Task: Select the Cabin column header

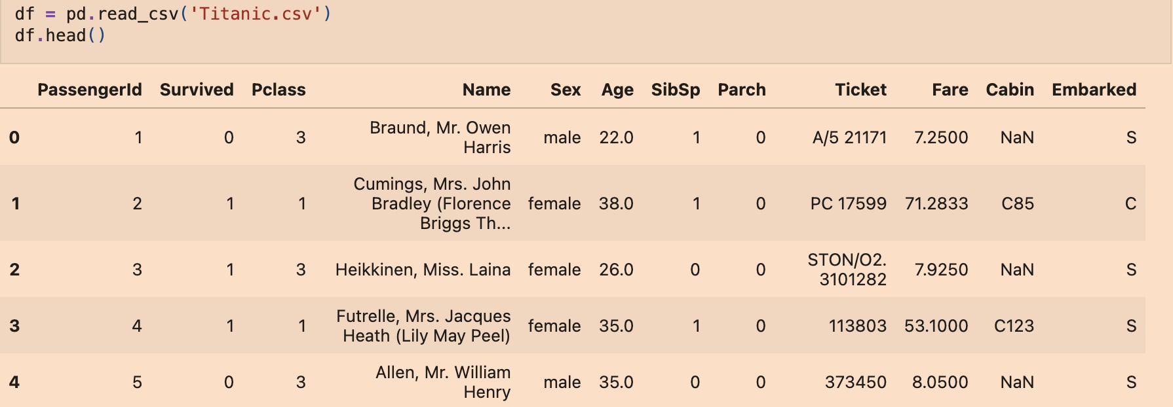Action: point(1010,90)
